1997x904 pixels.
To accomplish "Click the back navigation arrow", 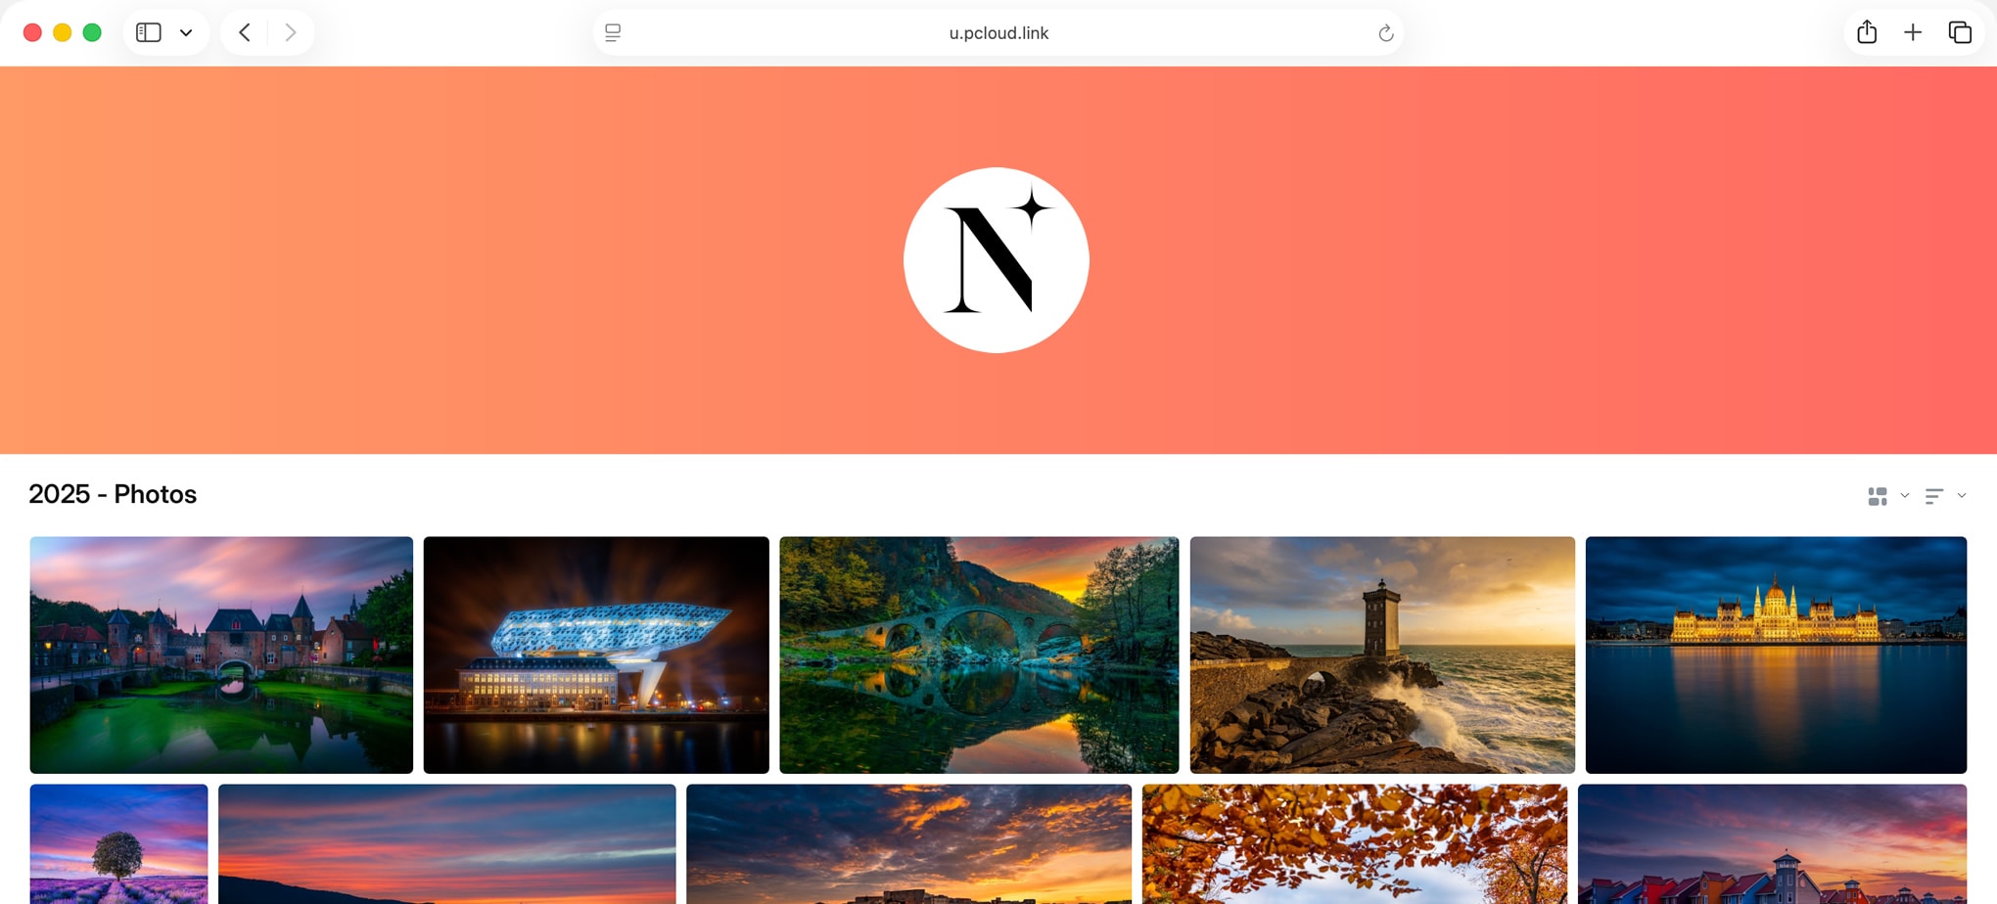I will coord(244,32).
